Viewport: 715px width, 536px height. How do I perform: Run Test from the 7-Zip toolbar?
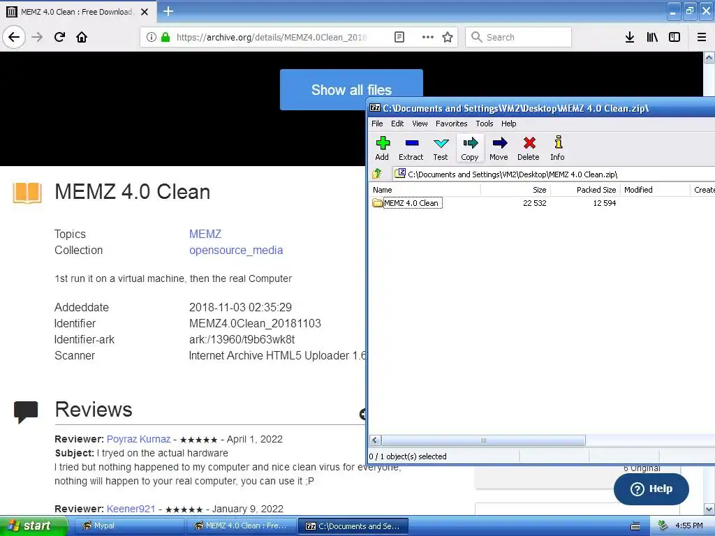tap(441, 148)
